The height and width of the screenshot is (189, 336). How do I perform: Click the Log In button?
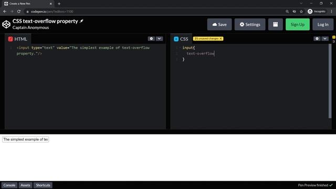coord(323,25)
